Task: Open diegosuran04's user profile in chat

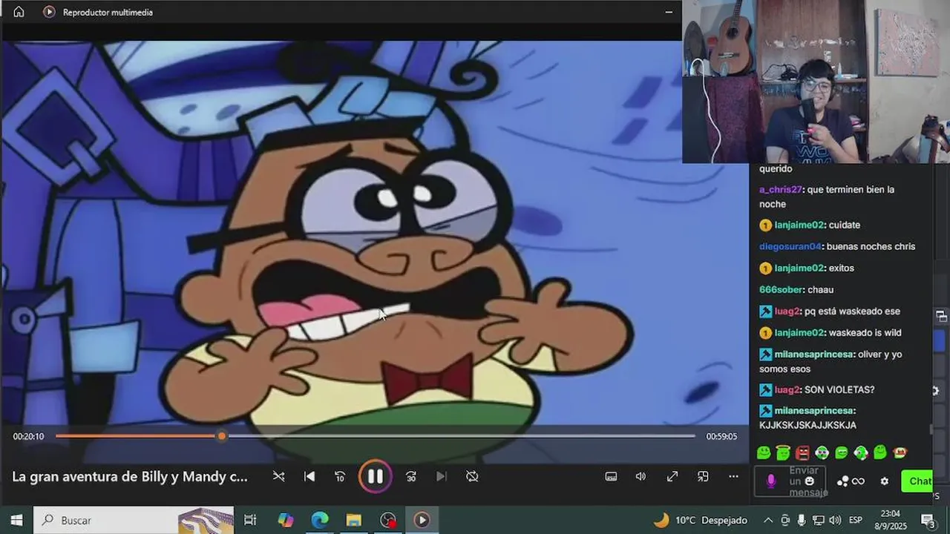Action: [x=790, y=246]
